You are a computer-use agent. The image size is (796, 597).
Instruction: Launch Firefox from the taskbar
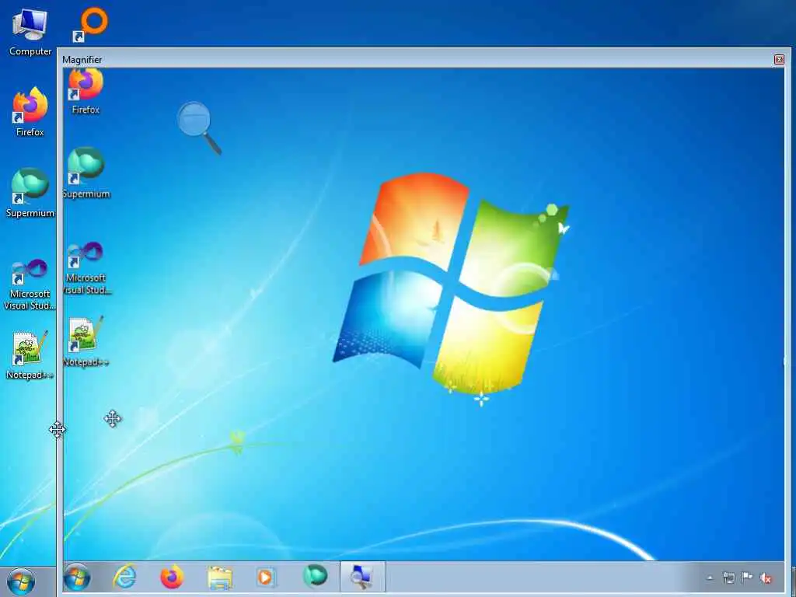tap(172, 578)
